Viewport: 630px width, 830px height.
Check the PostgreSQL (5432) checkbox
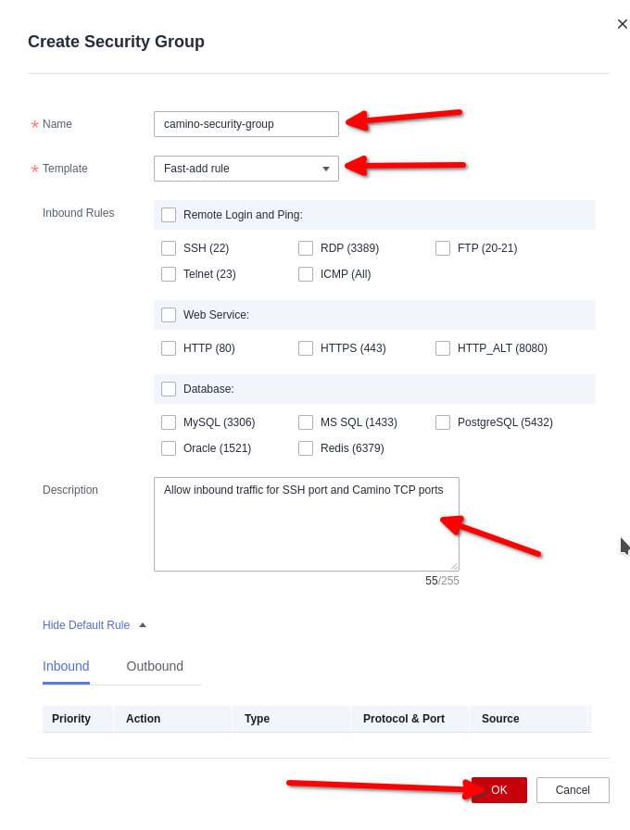tap(443, 422)
